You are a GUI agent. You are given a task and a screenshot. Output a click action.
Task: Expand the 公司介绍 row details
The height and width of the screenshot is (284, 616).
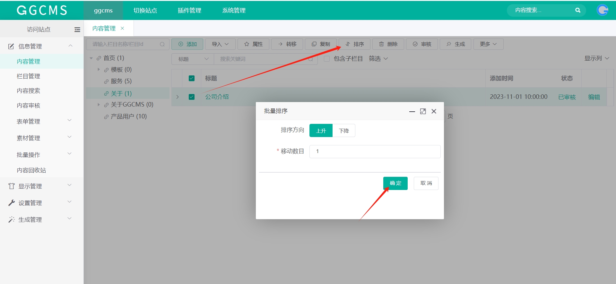178,97
